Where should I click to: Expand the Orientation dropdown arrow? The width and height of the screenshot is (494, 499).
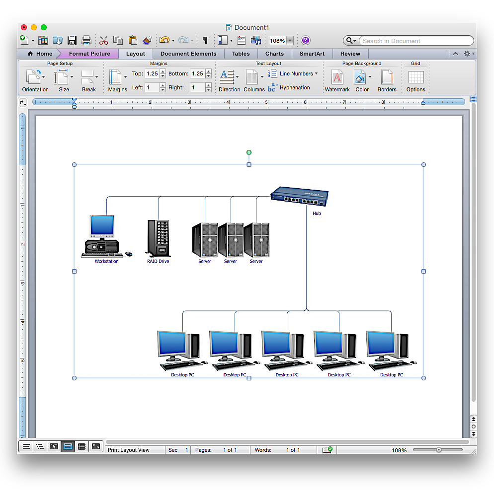(x=44, y=77)
